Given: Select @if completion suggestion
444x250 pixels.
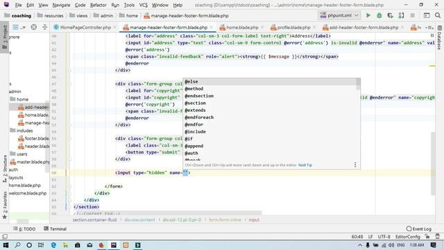Looking at the screenshot, I should tap(269, 139).
